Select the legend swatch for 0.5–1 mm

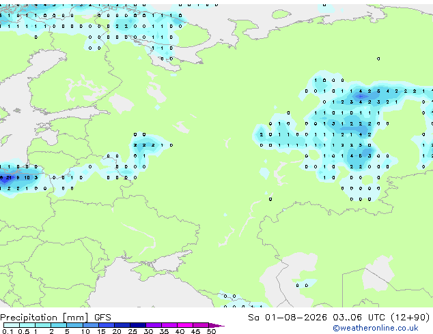point(27,325)
